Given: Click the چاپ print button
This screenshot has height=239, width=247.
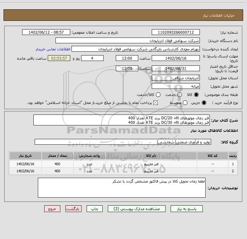Looking at the screenshot, I should (x=95, y=209).
